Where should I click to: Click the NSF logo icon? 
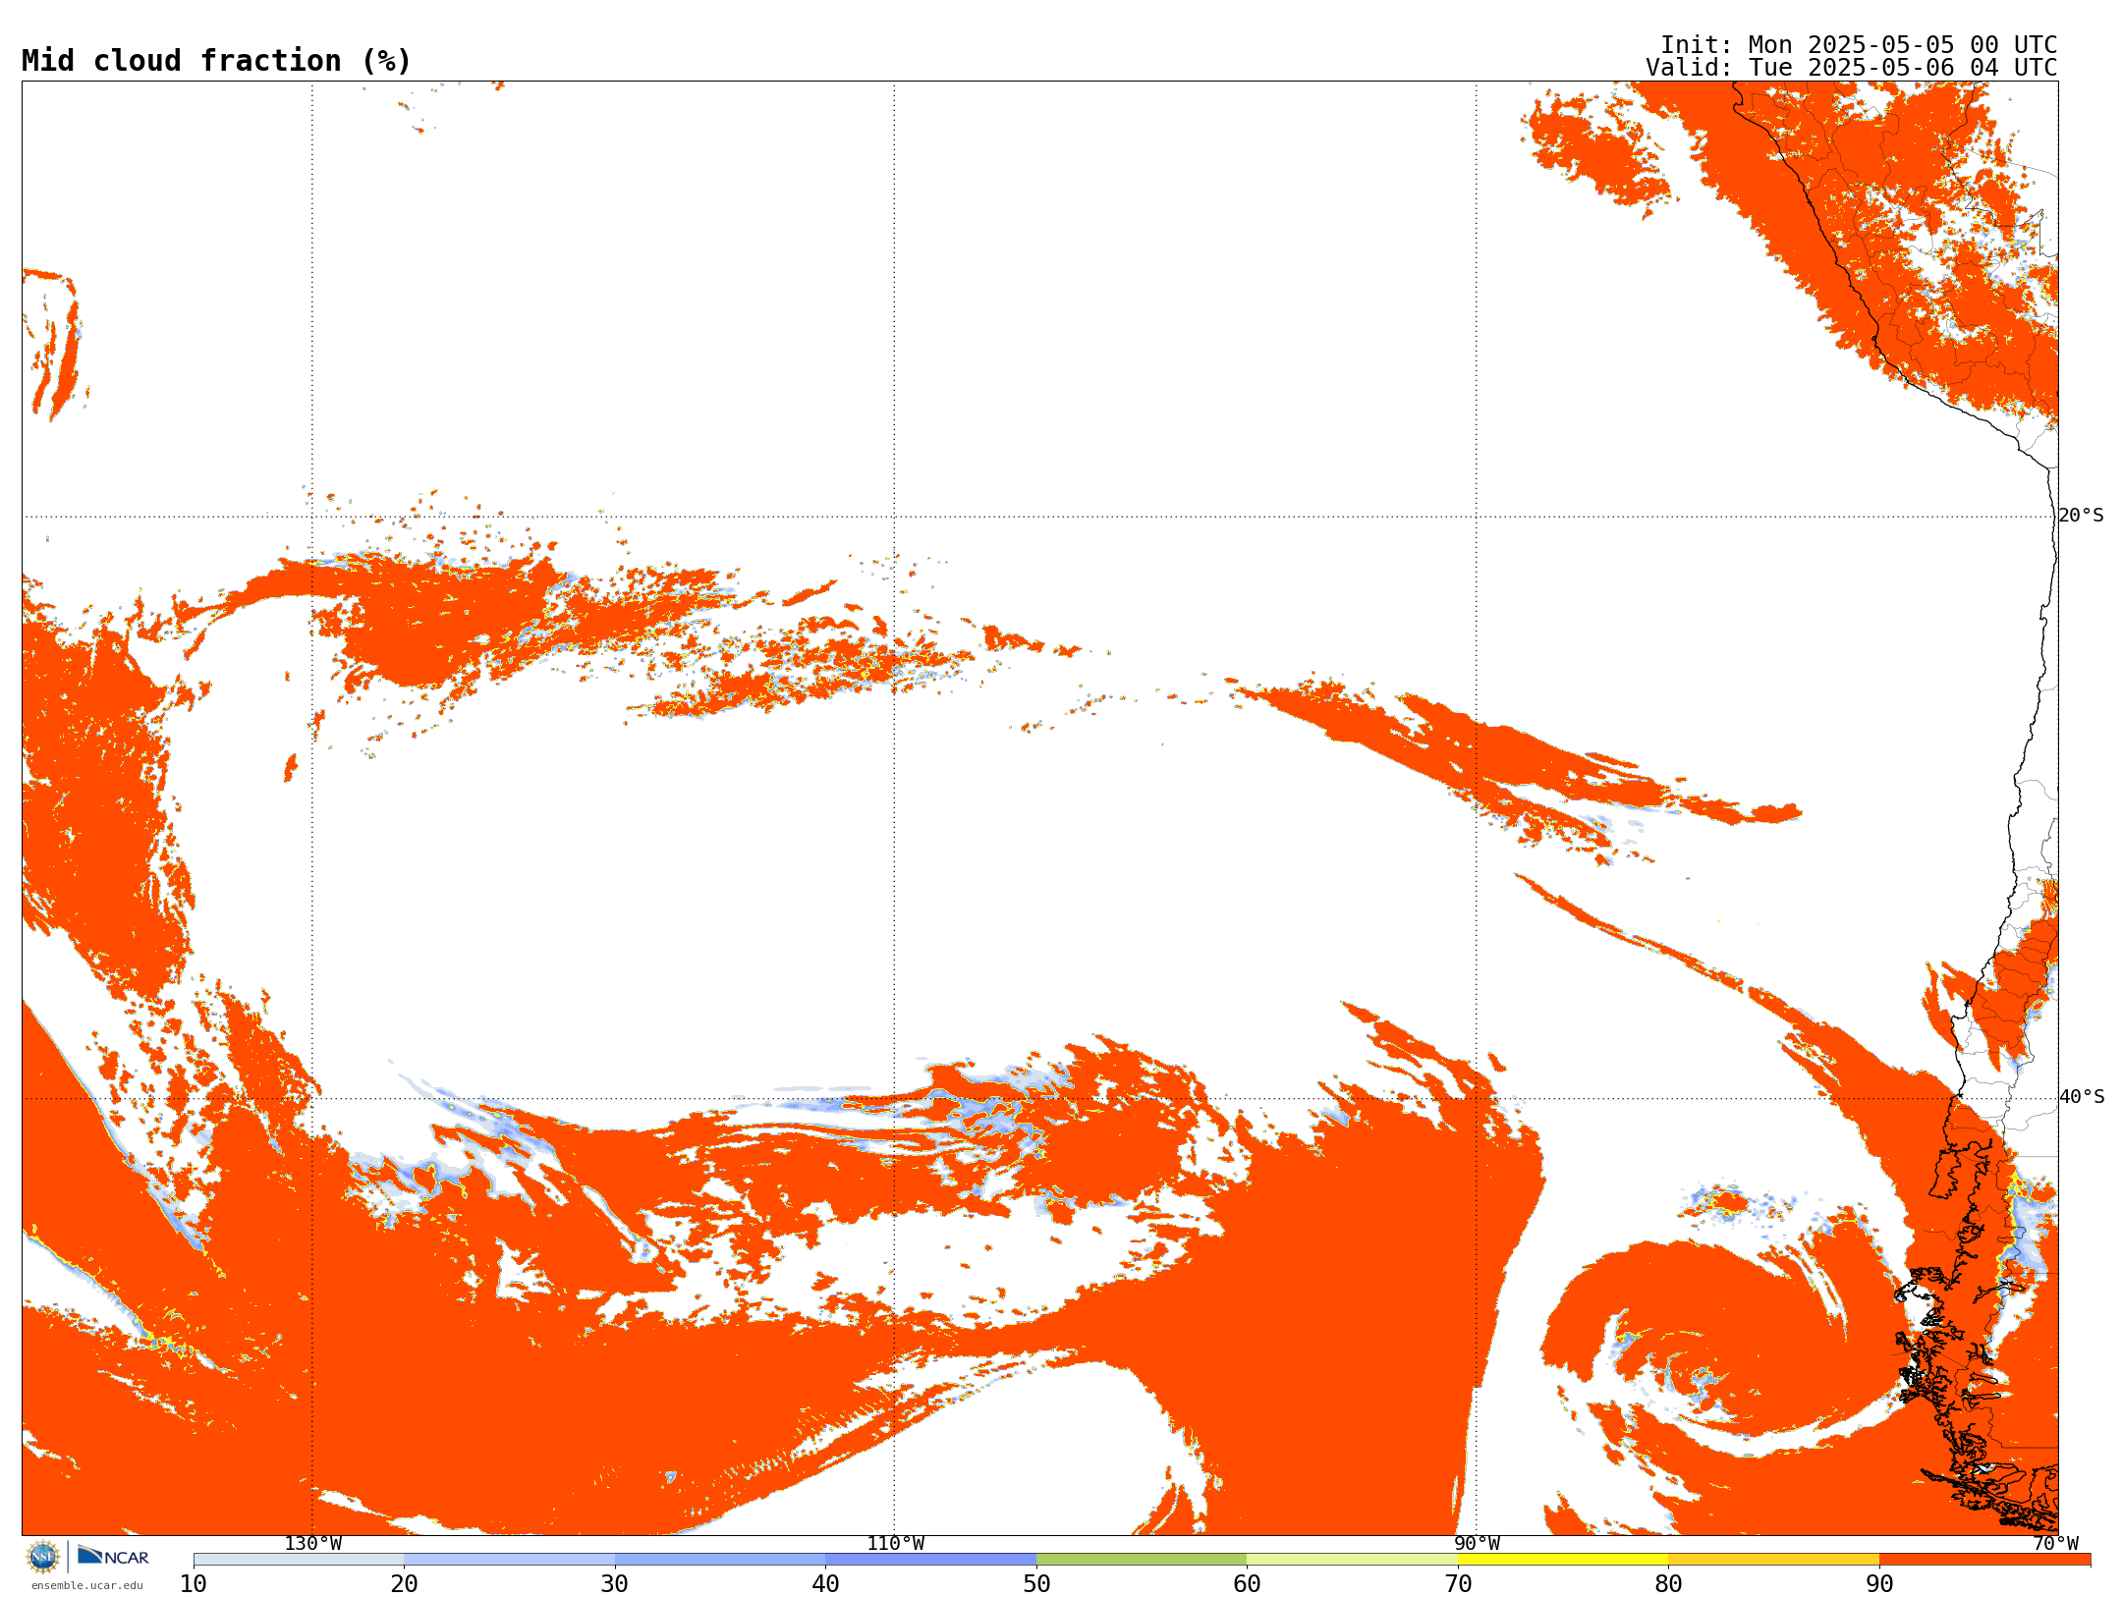[43, 1557]
